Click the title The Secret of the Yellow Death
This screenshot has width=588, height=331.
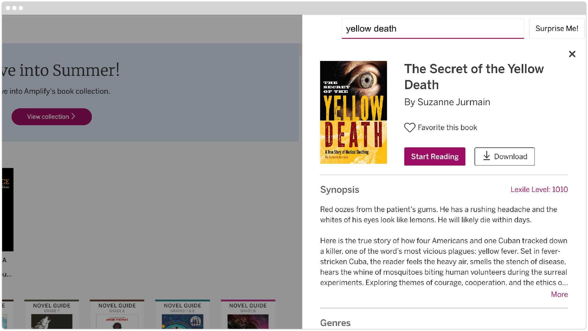tap(474, 77)
